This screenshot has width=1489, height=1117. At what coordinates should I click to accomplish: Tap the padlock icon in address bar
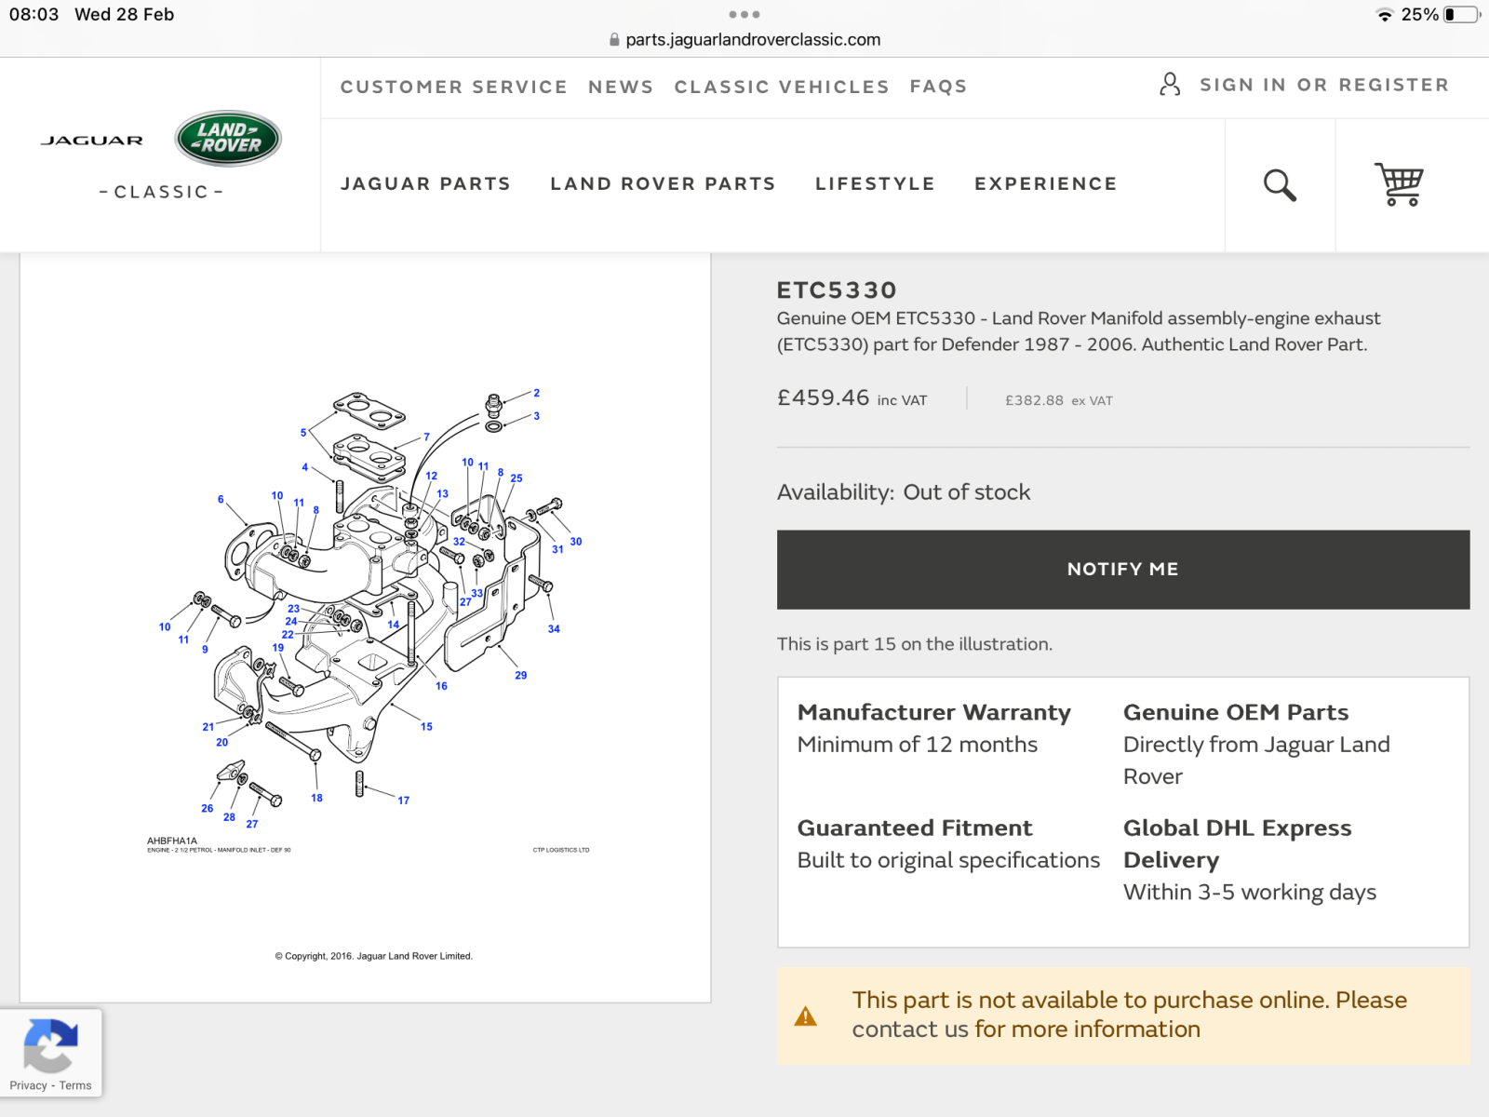(x=614, y=40)
